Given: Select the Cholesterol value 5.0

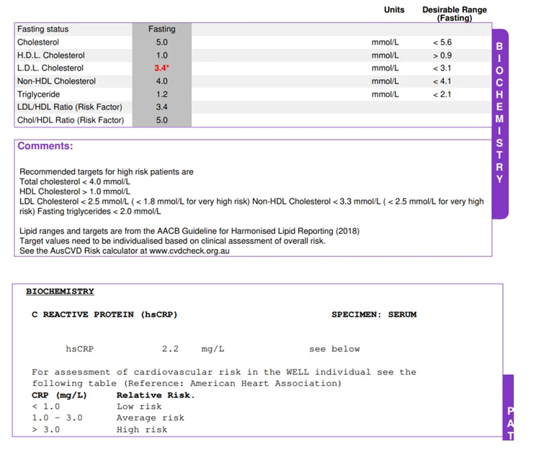Looking at the screenshot, I should (x=162, y=42).
